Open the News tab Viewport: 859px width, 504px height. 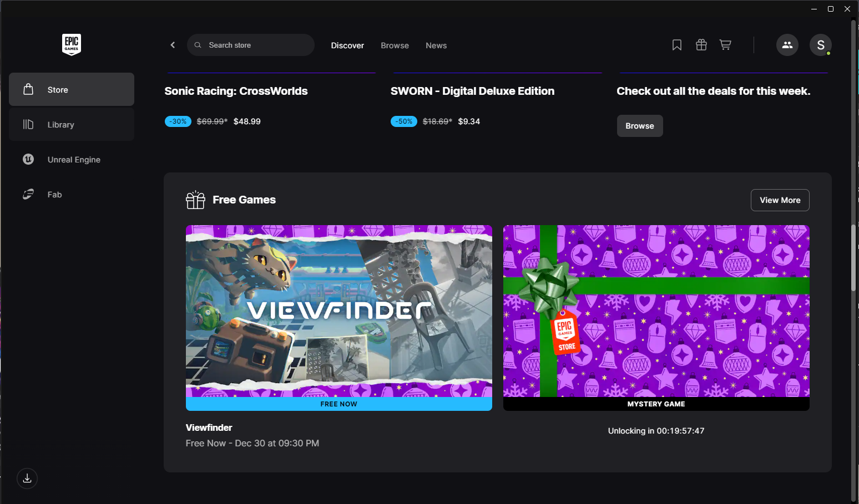point(436,45)
